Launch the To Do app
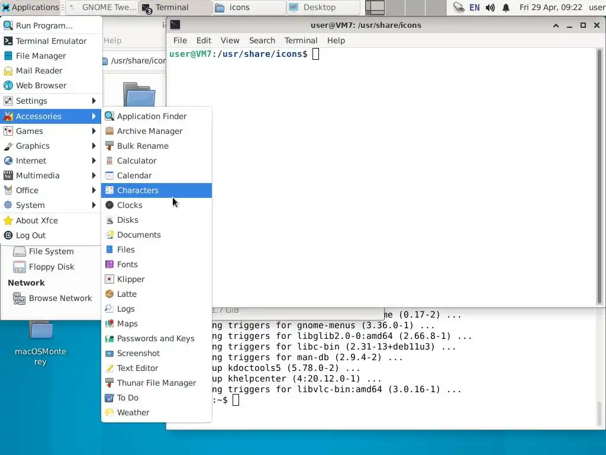The image size is (606, 455). (x=156, y=398)
